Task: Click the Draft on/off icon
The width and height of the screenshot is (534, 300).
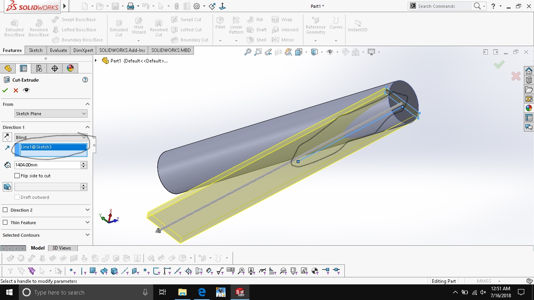Action: pyautogui.click(x=7, y=187)
